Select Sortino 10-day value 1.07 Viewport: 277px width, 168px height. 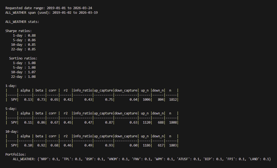32,72
